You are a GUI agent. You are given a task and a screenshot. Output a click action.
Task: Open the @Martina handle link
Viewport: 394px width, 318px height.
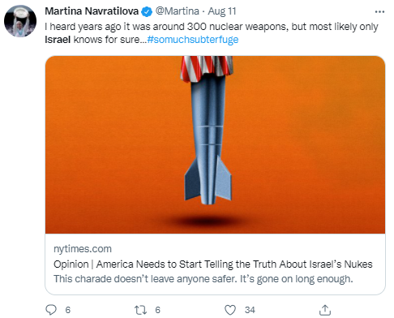point(178,11)
